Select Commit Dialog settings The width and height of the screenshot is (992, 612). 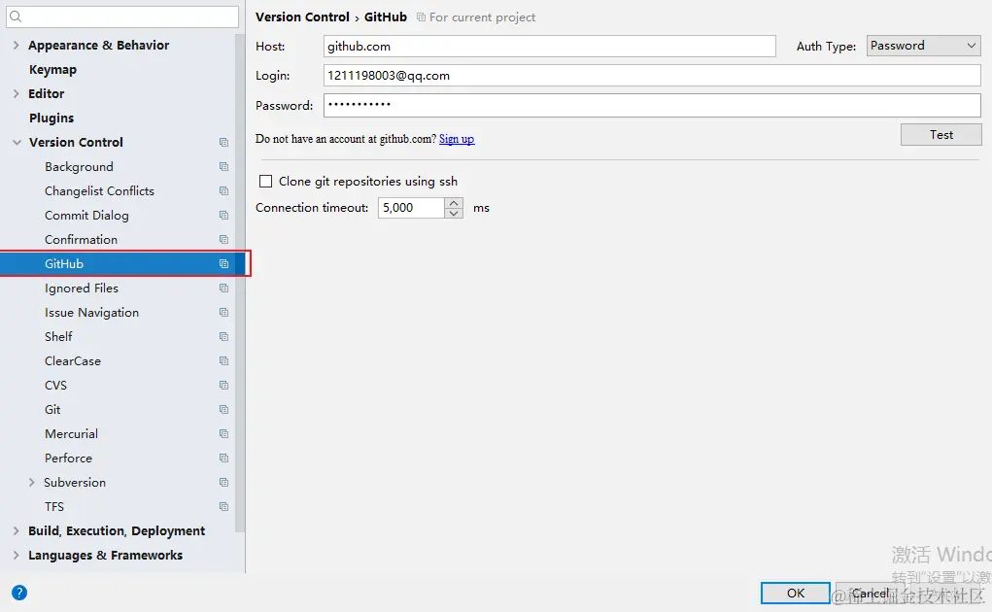86,215
